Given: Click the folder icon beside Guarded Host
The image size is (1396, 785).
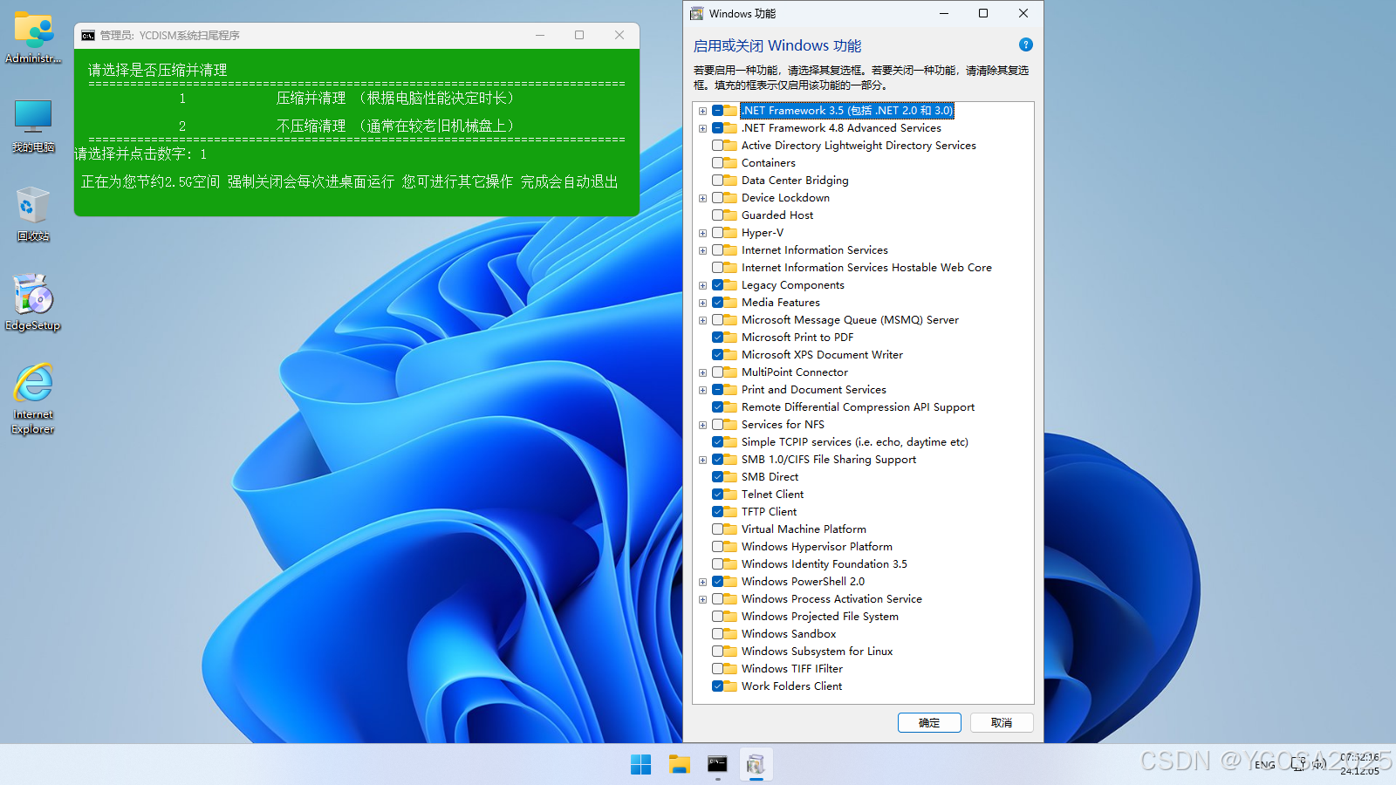Looking at the screenshot, I should [x=730, y=215].
